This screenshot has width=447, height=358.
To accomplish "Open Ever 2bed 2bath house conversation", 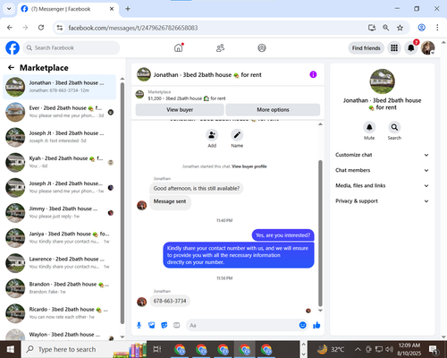I will click(x=60, y=112).
